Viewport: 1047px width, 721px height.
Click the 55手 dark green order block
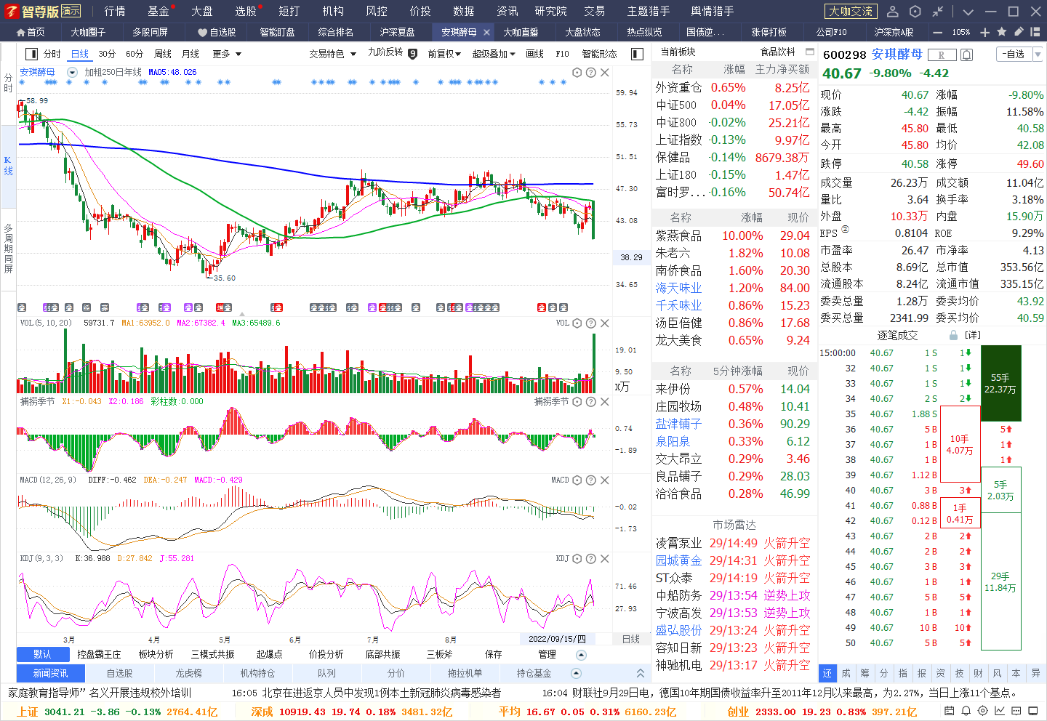tap(1000, 383)
